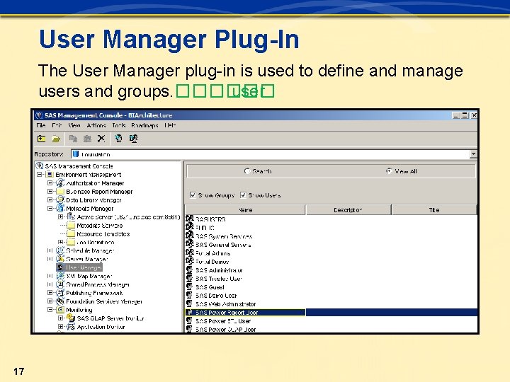Click the SAS Administrator user icon

(x=189, y=270)
